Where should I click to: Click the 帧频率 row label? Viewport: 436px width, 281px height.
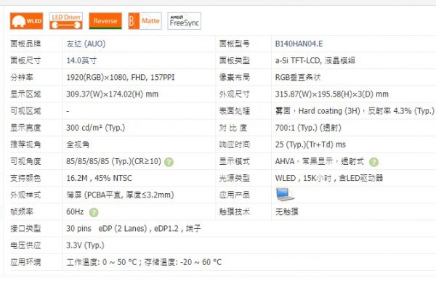point(22,212)
